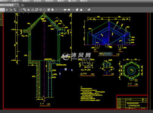The width and height of the screenshot is (153, 113).
Task: Select the Erase tool in Modify toolbar
Action: (21, 10)
